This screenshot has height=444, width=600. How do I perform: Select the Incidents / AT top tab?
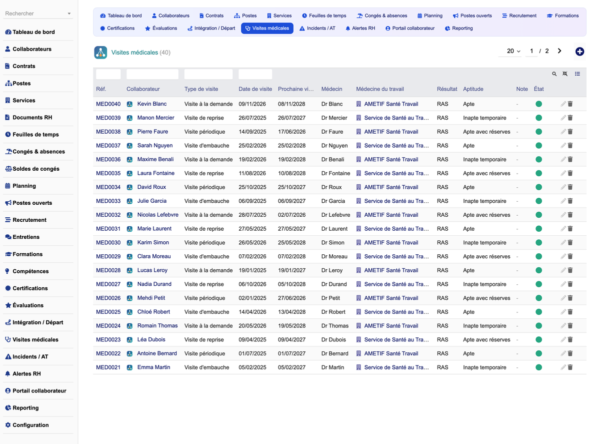[317, 29]
